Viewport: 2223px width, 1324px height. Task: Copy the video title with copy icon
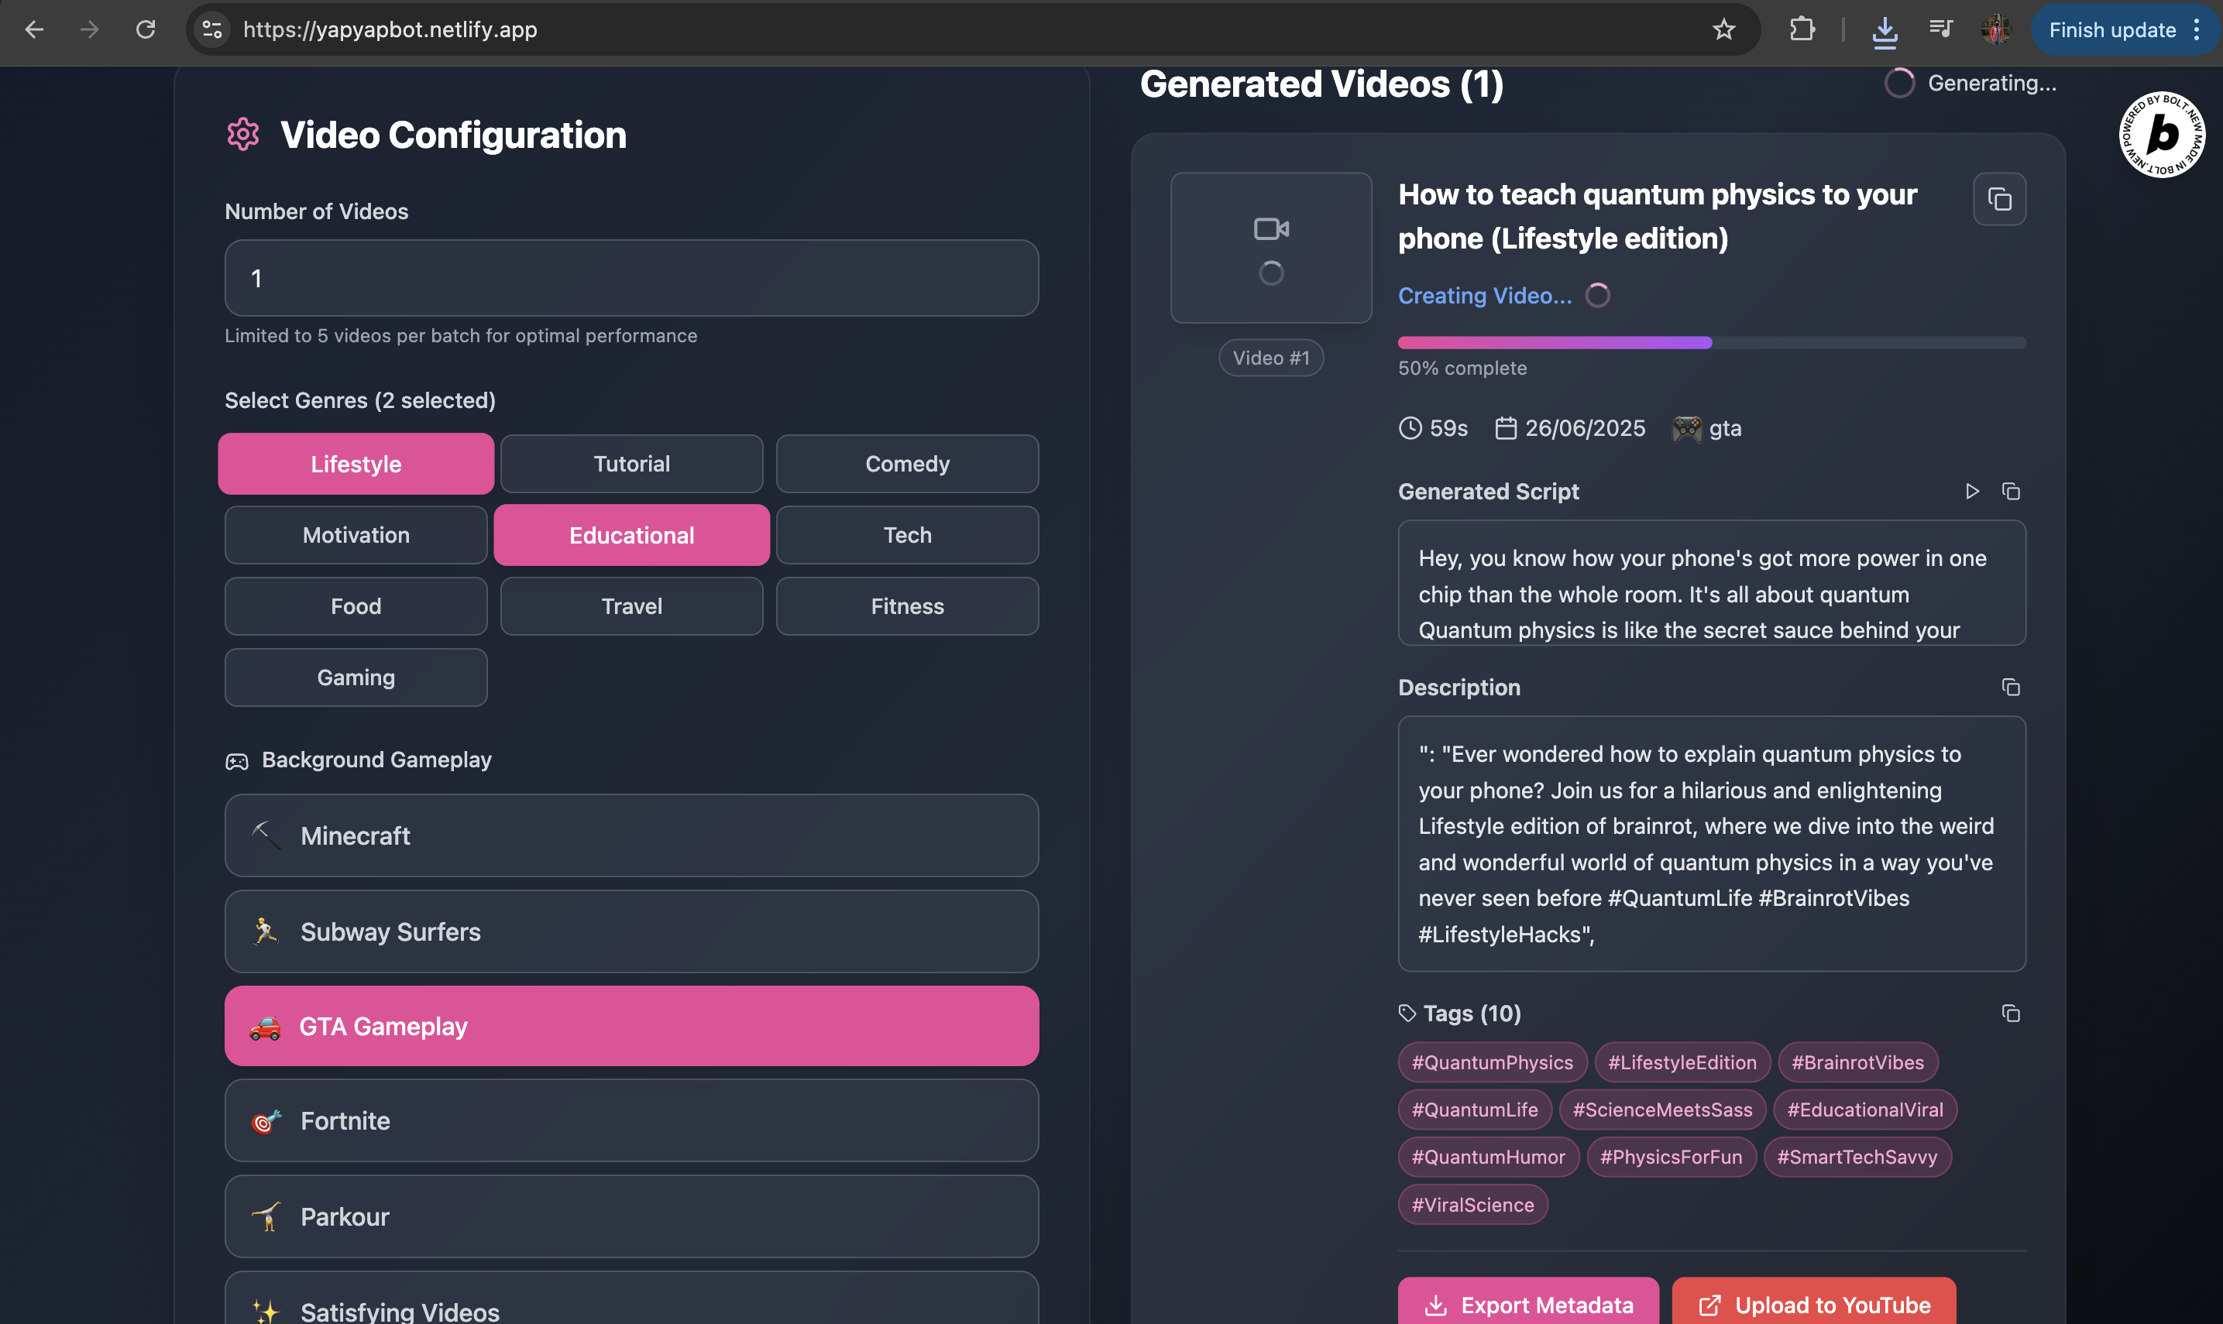pos(1999,199)
